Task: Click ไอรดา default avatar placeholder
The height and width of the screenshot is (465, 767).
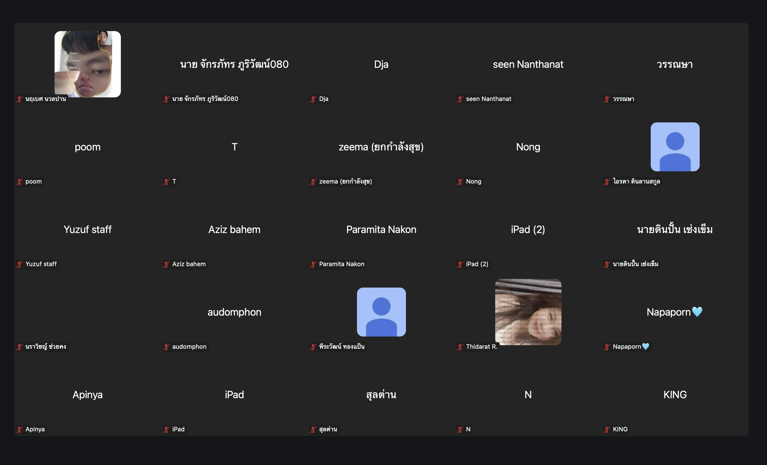Action: (x=675, y=147)
